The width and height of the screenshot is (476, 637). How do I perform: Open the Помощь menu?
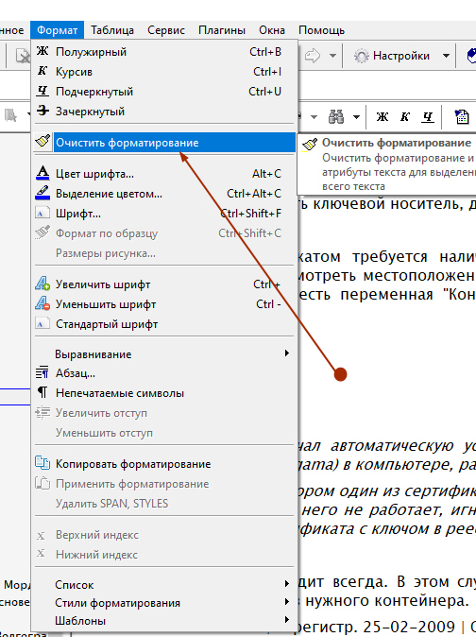click(321, 30)
